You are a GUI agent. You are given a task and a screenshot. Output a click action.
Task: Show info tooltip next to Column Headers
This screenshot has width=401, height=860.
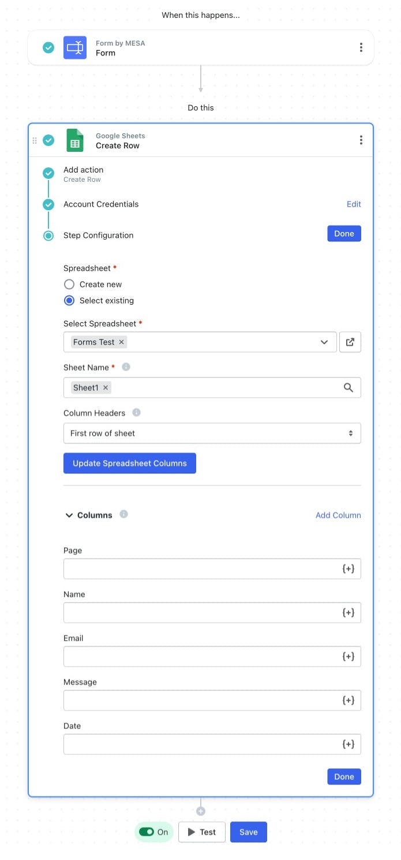point(137,413)
